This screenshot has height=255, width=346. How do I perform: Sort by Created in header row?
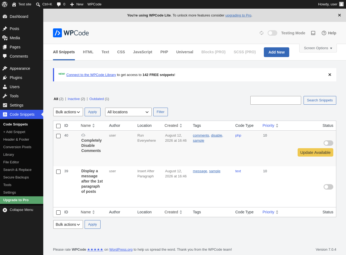click(173, 125)
